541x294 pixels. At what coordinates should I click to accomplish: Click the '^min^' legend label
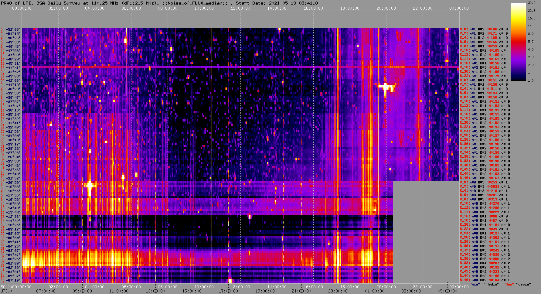[475, 285]
